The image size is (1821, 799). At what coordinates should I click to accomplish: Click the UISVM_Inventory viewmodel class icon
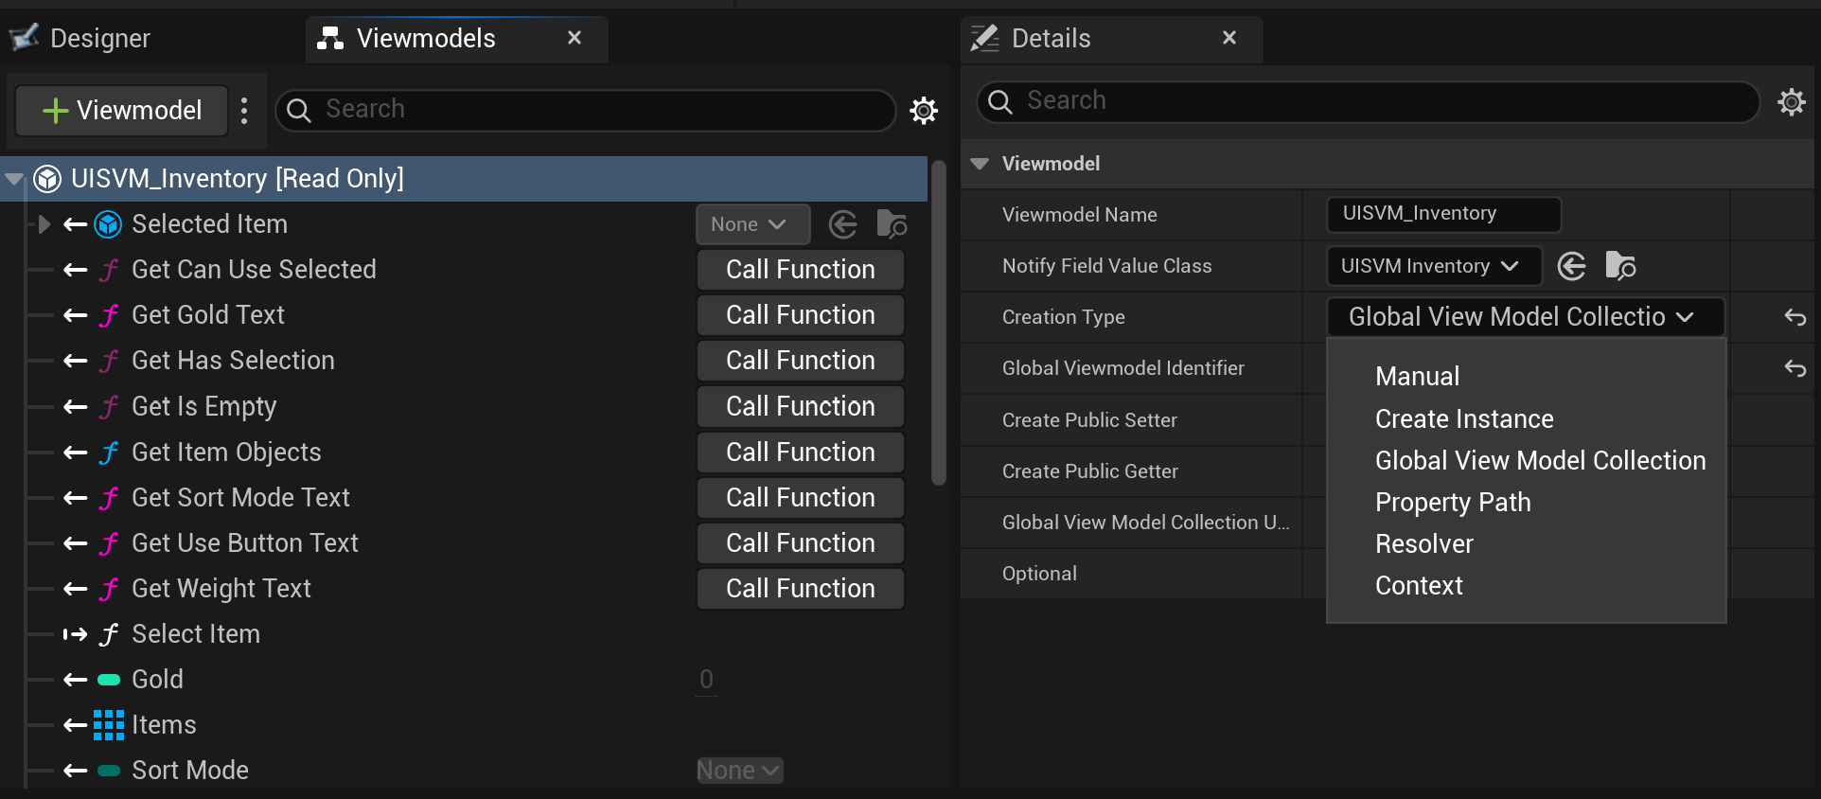47,179
